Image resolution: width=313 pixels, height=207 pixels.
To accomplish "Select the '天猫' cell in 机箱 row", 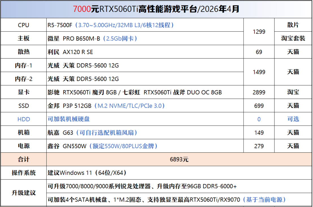I will (293, 132).
